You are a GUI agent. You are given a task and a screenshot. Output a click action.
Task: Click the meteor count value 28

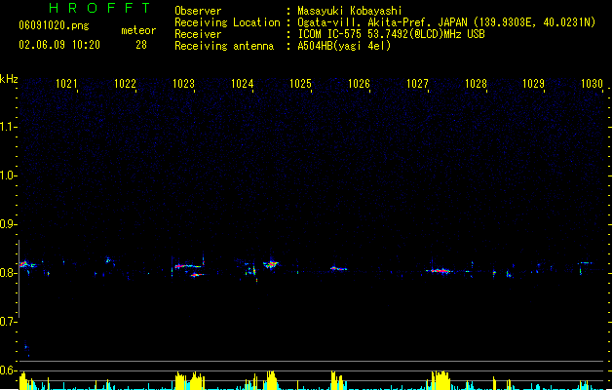pyautogui.click(x=141, y=45)
